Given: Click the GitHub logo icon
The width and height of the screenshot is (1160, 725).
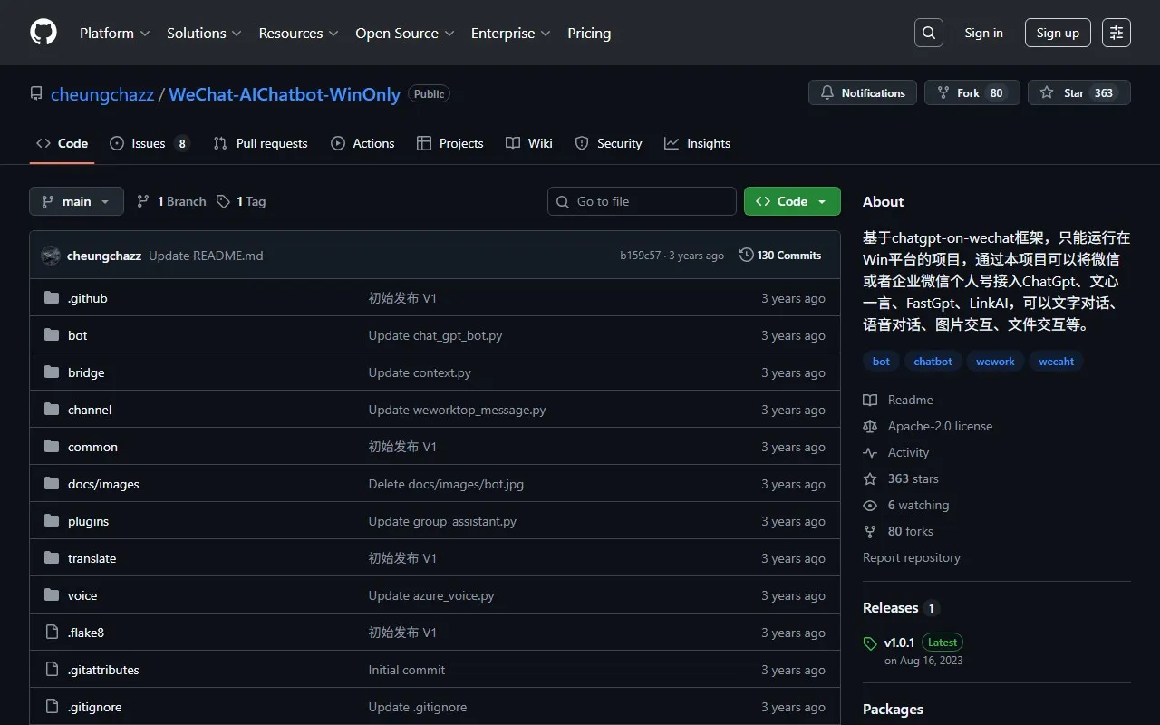Looking at the screenshot, I should 43,33.
